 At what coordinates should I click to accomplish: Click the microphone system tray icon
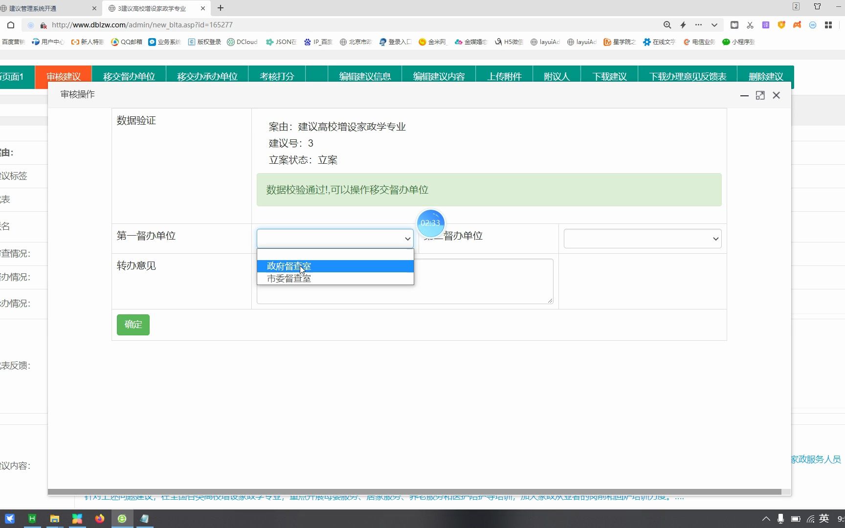[780, 519]
